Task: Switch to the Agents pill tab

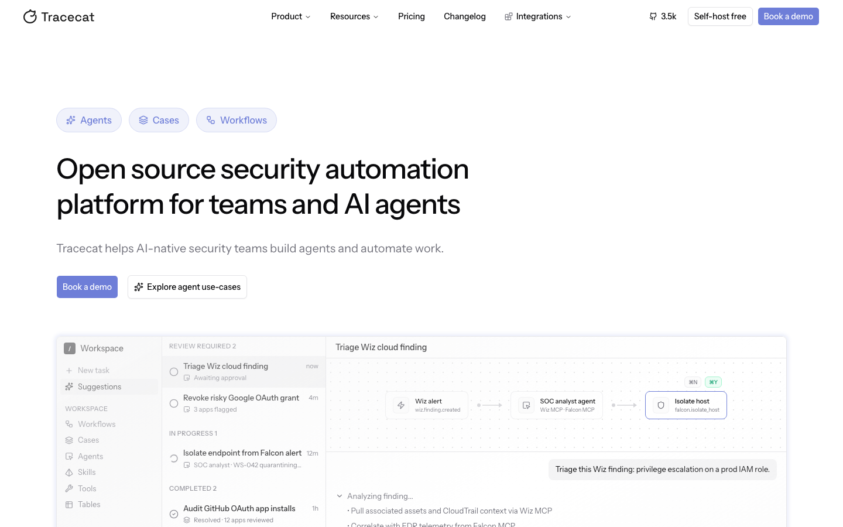Action: point(89,120)
